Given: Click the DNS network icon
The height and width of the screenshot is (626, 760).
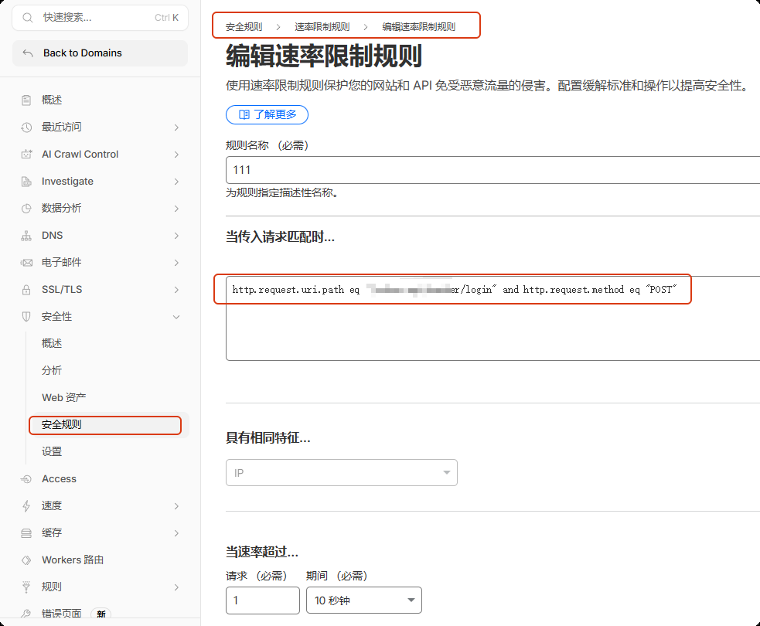Looking at the screenshot, I should [26, 236].
